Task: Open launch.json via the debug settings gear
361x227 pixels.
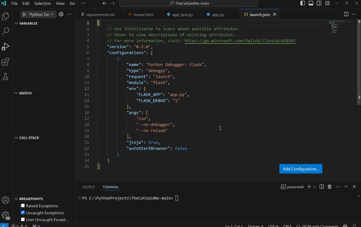Action: pos(61,14)
